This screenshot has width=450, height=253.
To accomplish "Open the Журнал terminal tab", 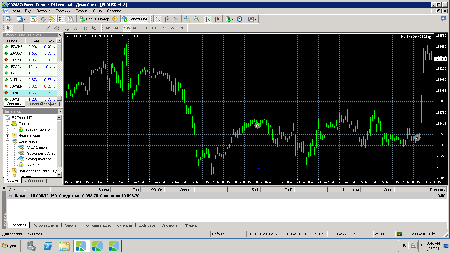I will pos(191,225).
